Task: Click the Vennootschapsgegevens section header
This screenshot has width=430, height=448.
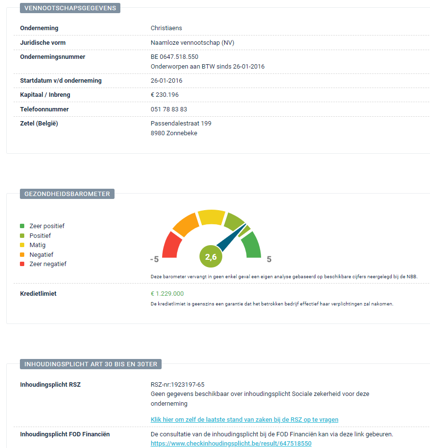Action: coord(70,8)
